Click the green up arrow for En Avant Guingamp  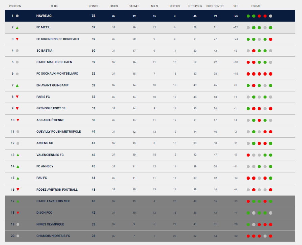pos(17,85)
